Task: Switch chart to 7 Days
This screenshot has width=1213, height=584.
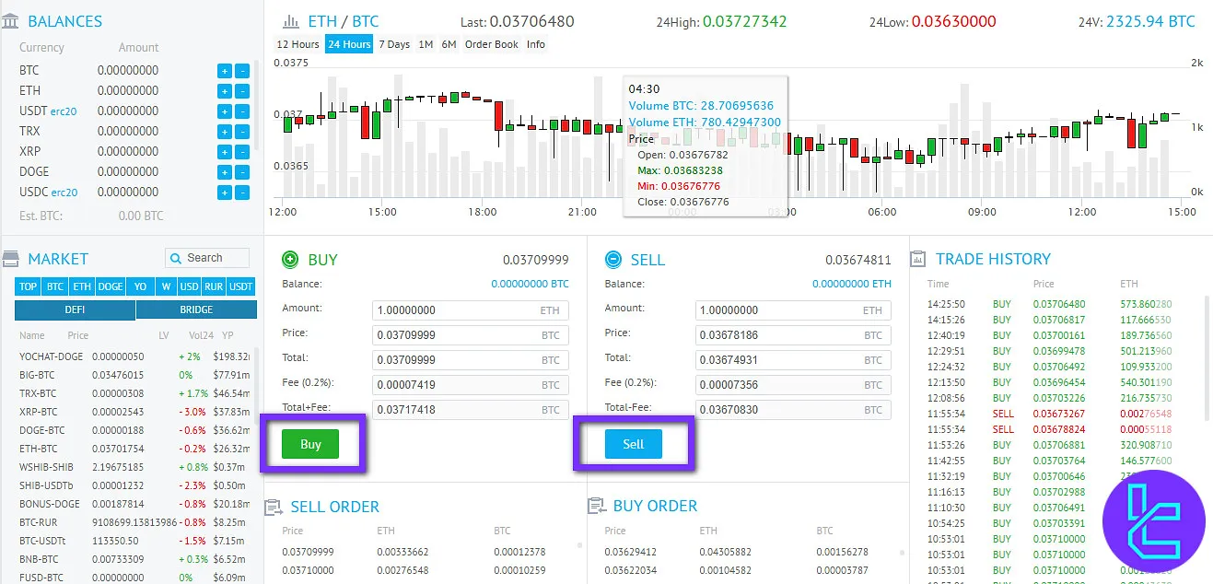Action: [394, 44]
